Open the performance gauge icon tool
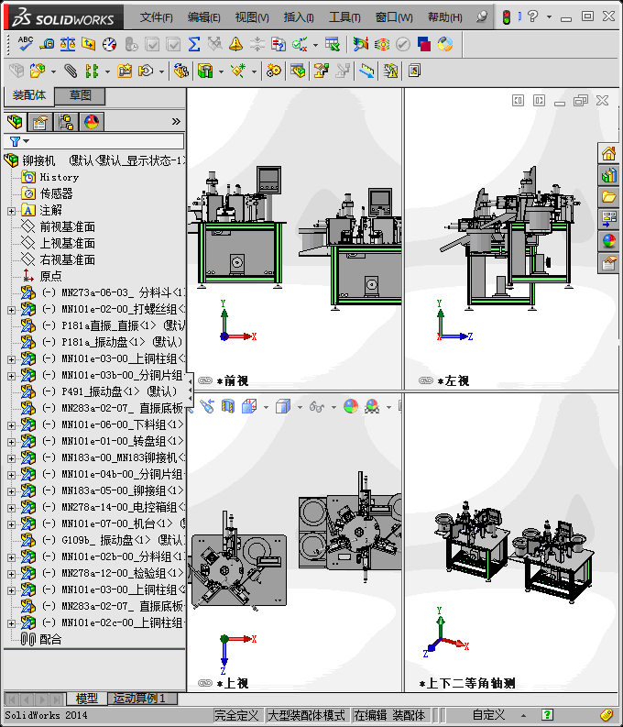The image size is (623, 727). coord(109,44)
